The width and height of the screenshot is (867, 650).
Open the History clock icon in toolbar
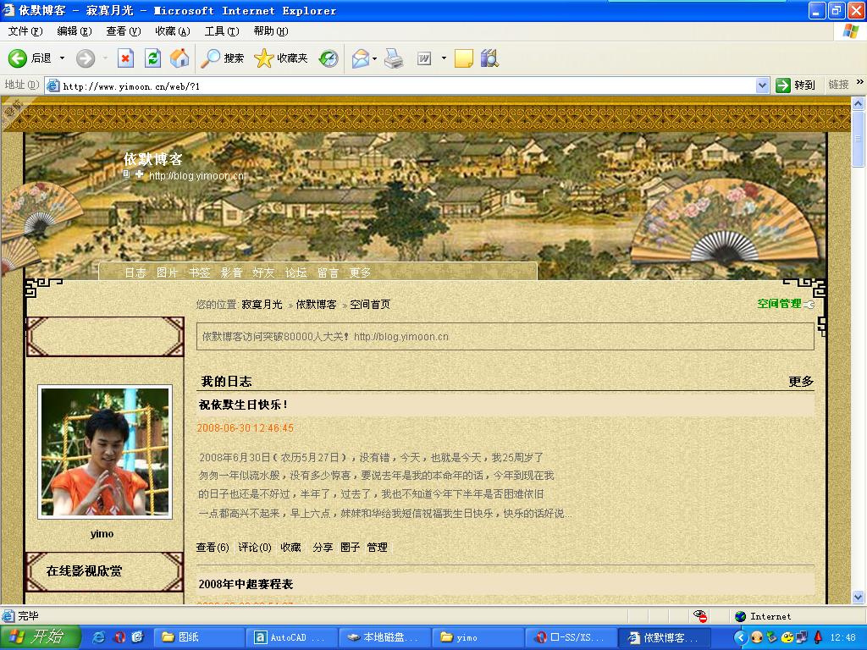pyautogui.click(x=329, y=58)
